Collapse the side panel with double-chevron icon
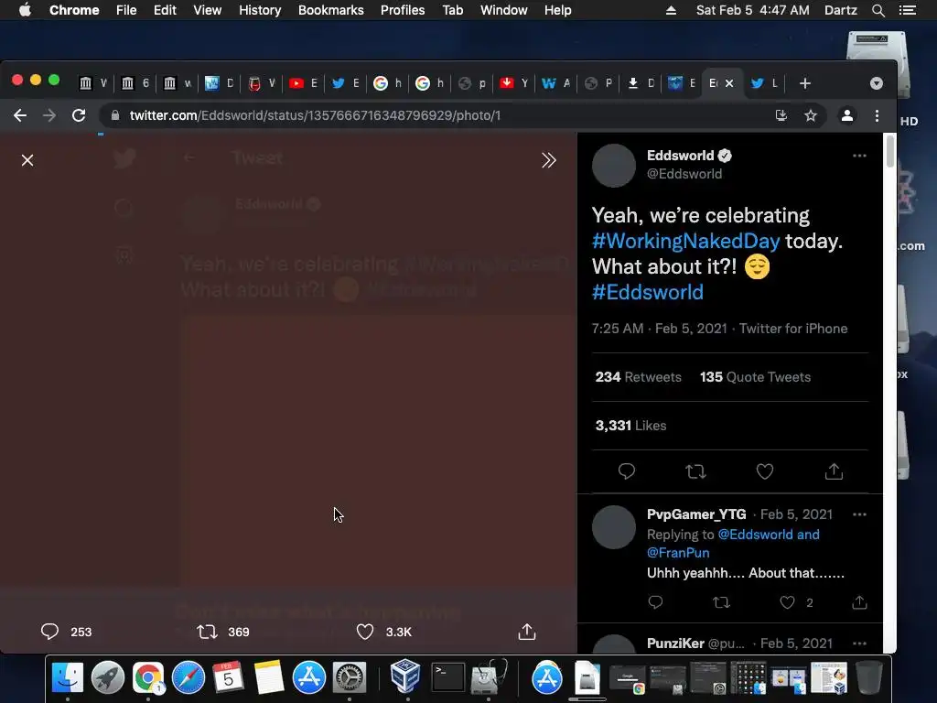The width and height of the screenshot is (937, 703). tap(549, 160)
